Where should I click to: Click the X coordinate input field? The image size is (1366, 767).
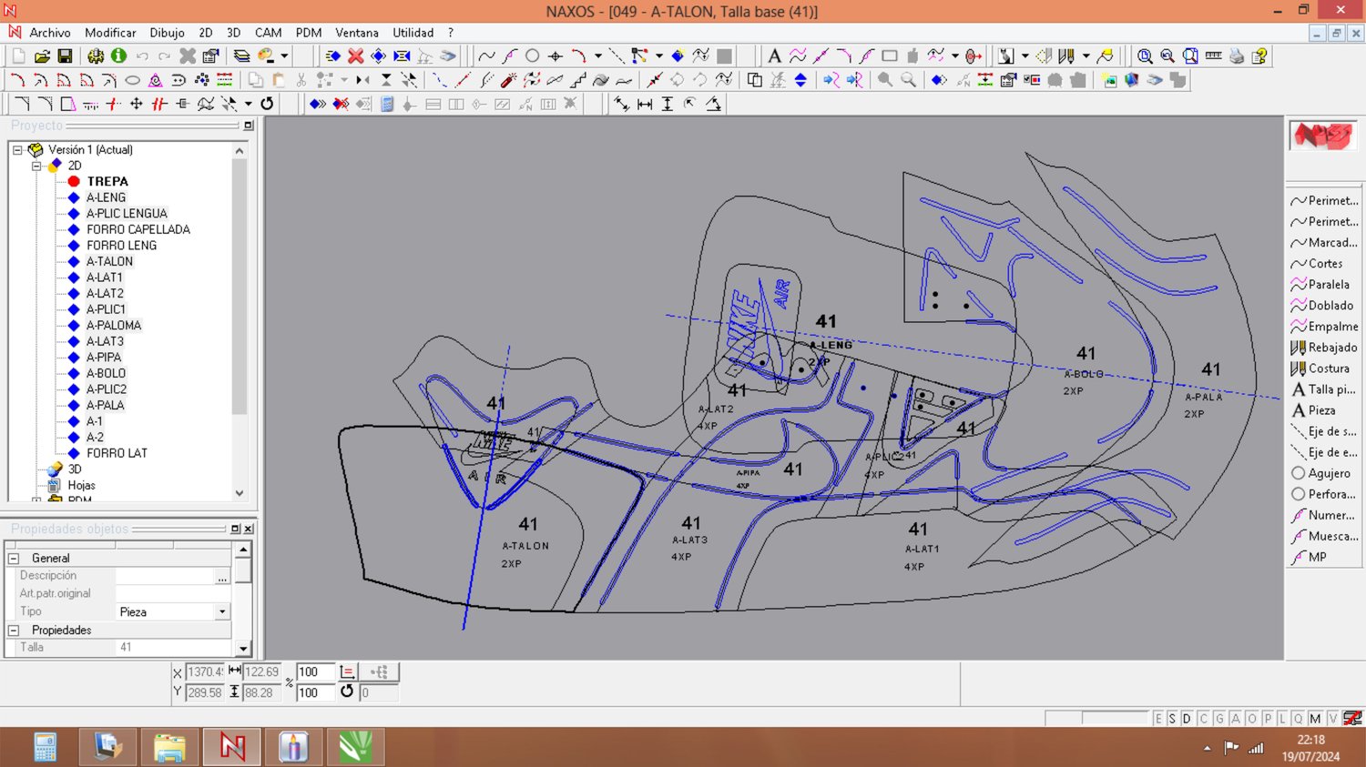(205, 672)
